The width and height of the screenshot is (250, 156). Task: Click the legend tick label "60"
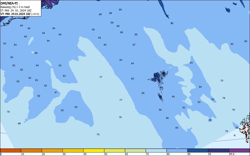pyautogui.click(x=126, y=154)
